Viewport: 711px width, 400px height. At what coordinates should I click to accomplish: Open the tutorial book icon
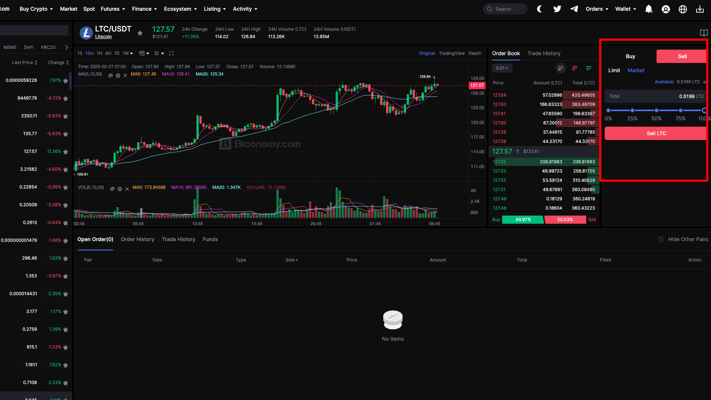click(704, 33)
